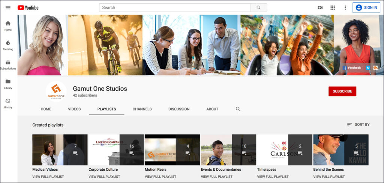384x183 pixels.
Task: Go to Trending in sidebar
Action: coord(8,45)
